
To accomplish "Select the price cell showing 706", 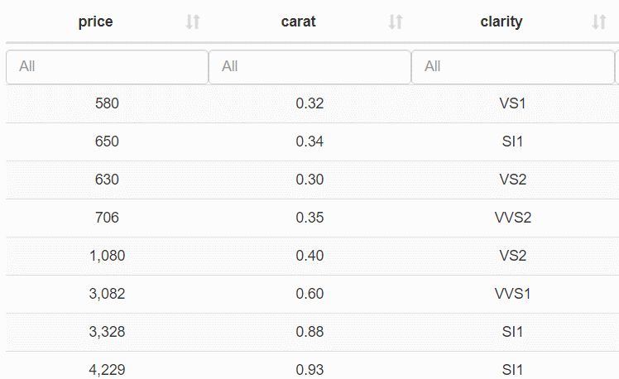I will click(x=107, y=218).
